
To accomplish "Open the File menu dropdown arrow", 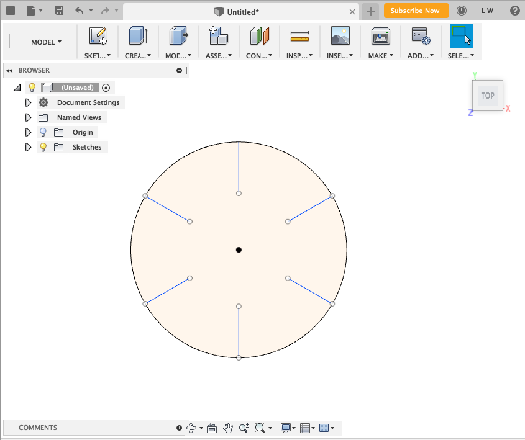I will click(40, 10).
